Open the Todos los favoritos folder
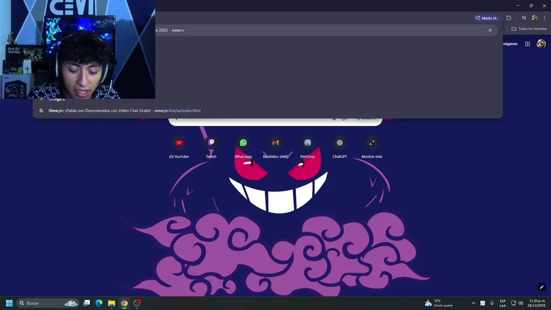Viewport: 551px width, 310px height. [529, 29]
